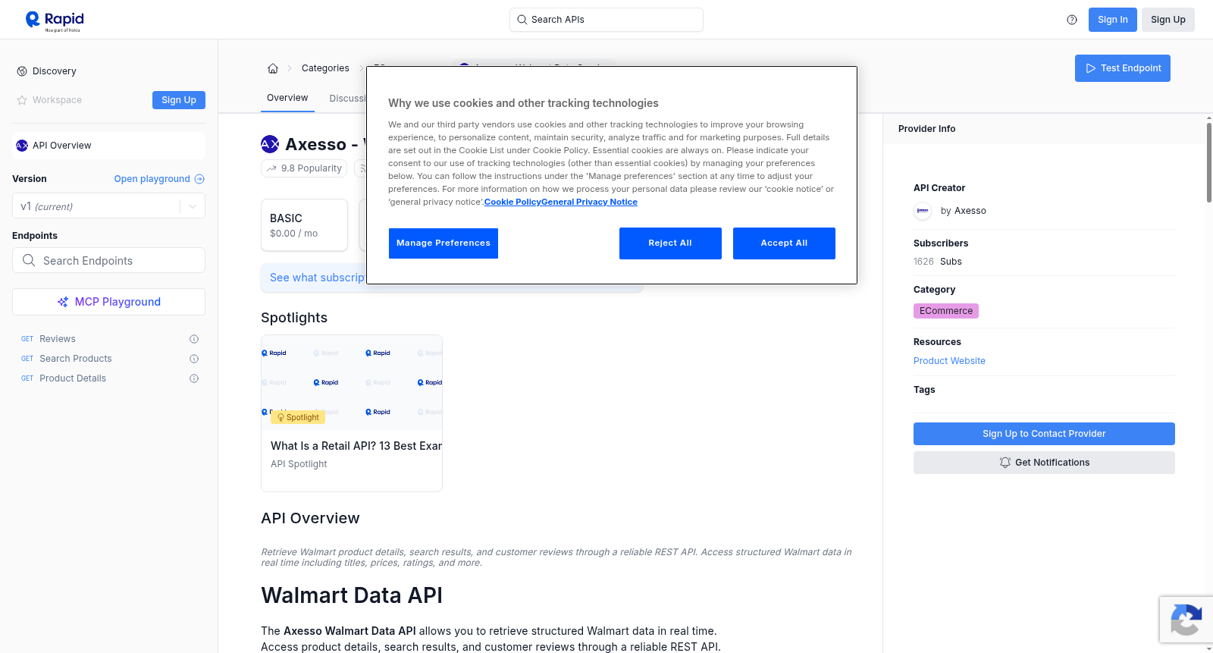Image resolution: width=1213 pixels, height=653 pixels.
Task: Click Reject All cookies
Action: (670, 243)
